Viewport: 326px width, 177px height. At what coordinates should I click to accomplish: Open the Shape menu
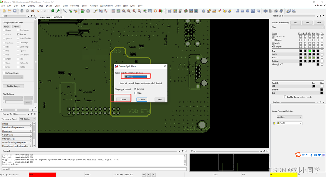pyautogui.click(x=49, y=6)
